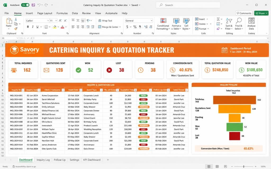The width and height of the screenshot is (271, 169).
Task: Click the Name Box showing A1
Action: coord(10,38)
